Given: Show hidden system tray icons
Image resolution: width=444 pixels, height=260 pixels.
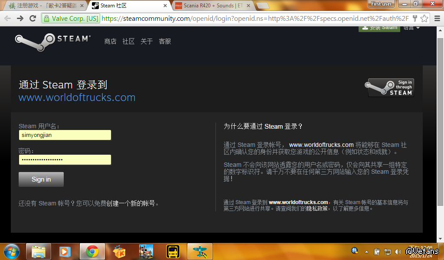Looking at the screenshot, I should click(x=366, y=251).
